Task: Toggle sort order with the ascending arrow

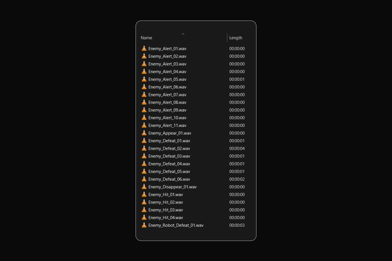Action: coord(183,34)
